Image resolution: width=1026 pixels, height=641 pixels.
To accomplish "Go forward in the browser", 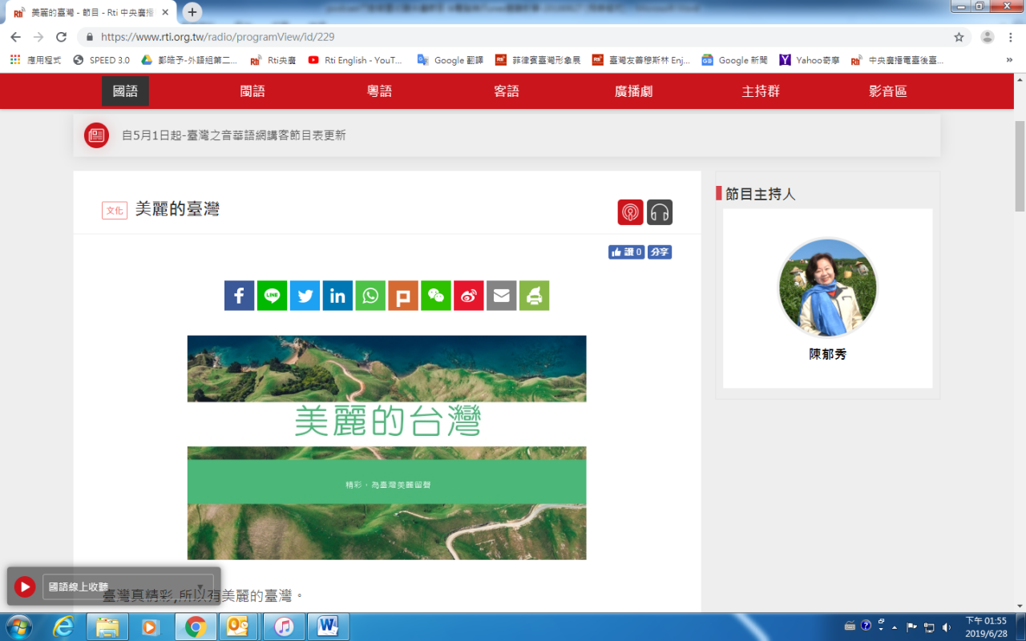I will [38, 37].
